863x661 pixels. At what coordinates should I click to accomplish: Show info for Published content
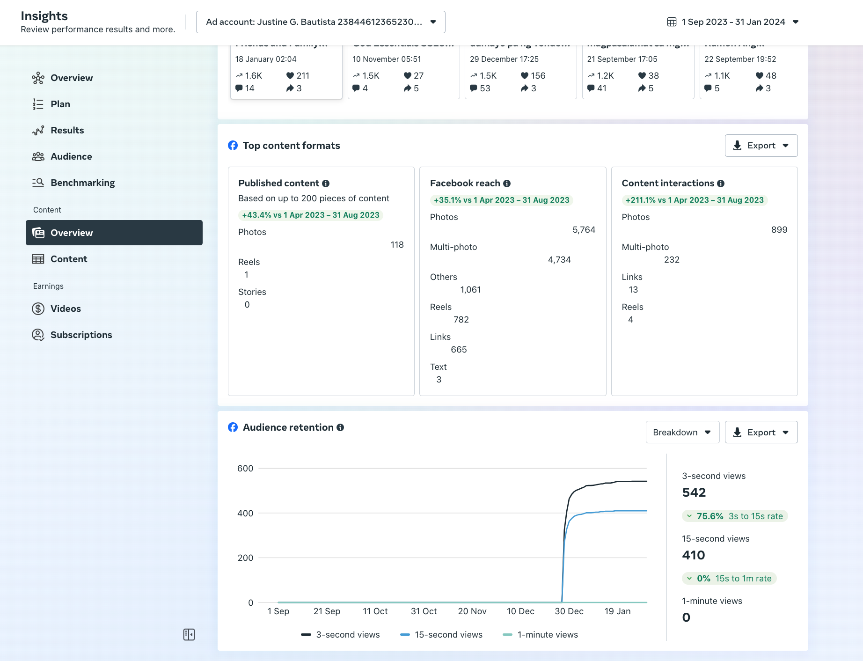click(326, 184)
